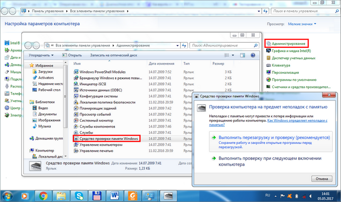Click Записать на оптический диск
Viewport: 341px width, 202px height.
click(x=113, y=56)
